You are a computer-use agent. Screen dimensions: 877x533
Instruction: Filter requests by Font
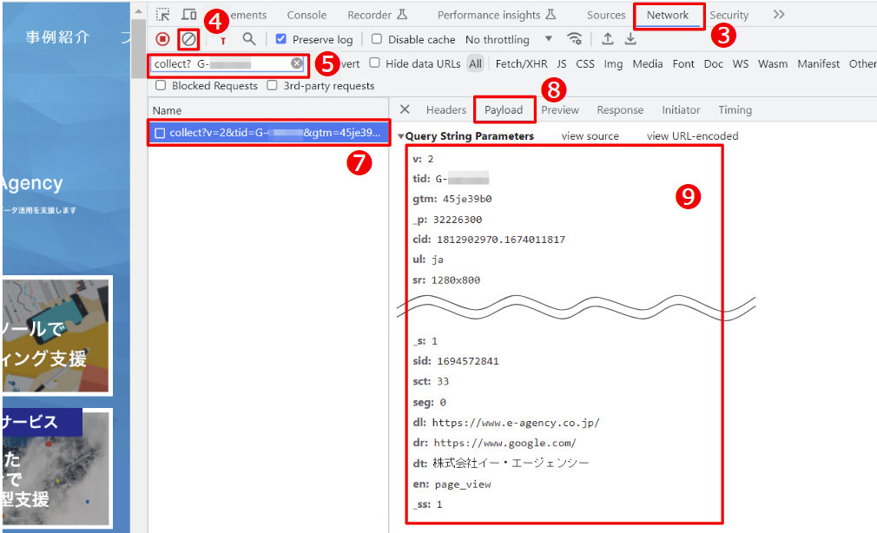[x=682, y=63]
